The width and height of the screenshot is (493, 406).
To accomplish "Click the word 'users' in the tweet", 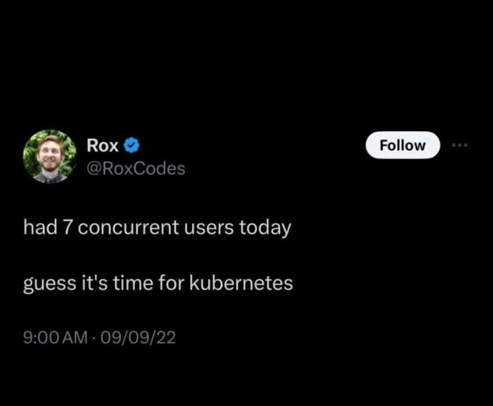I will [x=210, y=227].
